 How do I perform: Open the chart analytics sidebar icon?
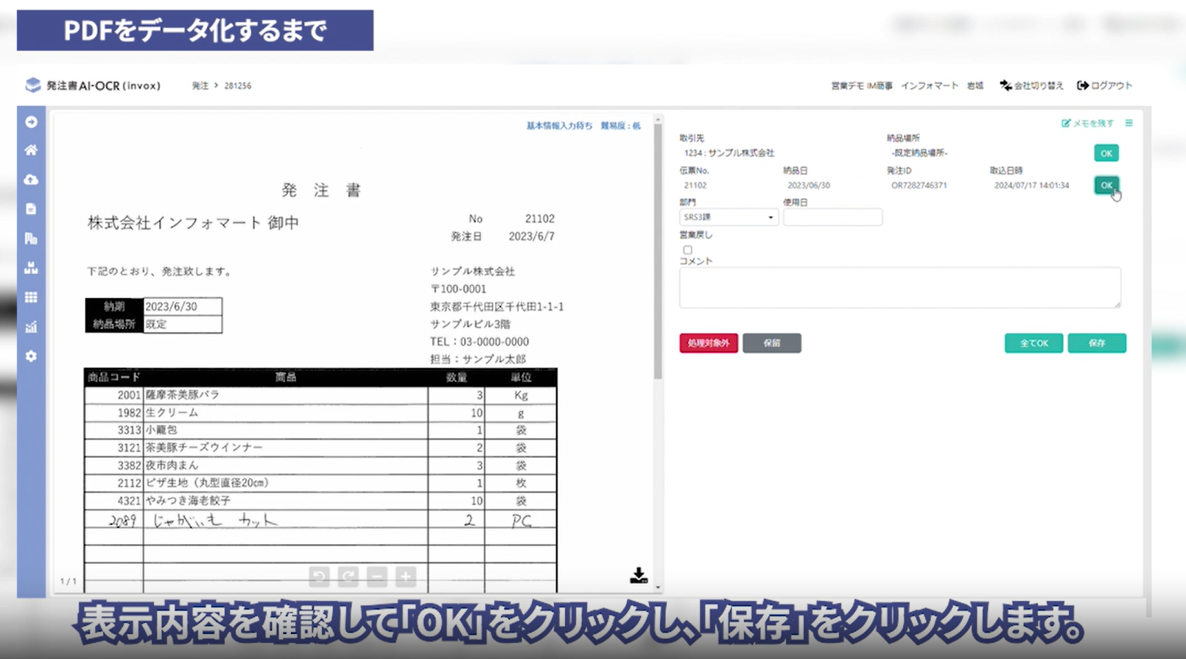(31, 327)
